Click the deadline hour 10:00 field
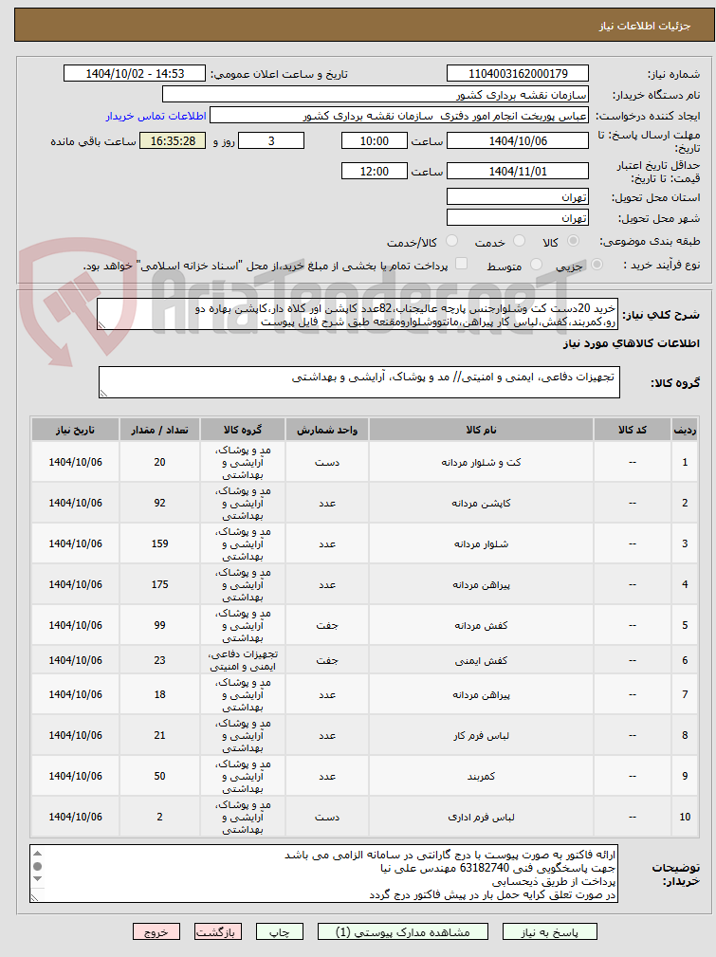Viewport: 716px width, 957px height. [375, 141]
